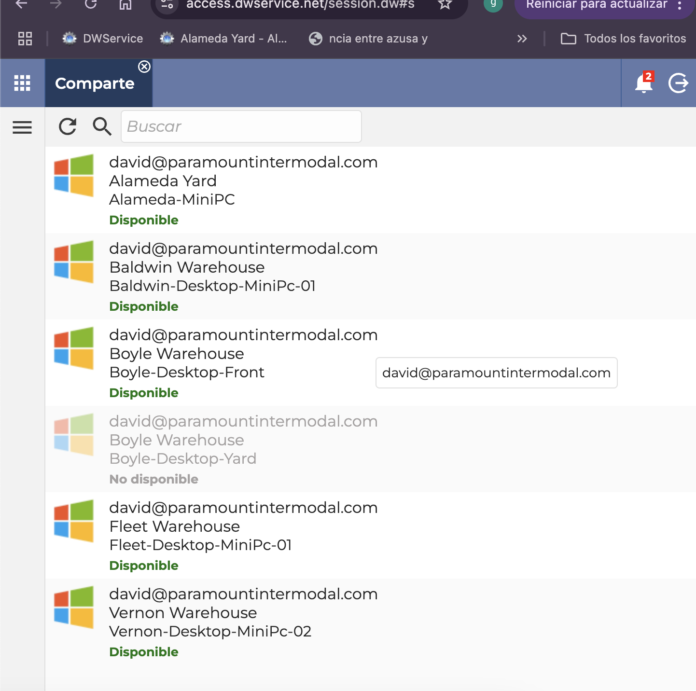696x691 pixels.
Task: Click email above Alameda Yard
Action: tap(244, 162)
